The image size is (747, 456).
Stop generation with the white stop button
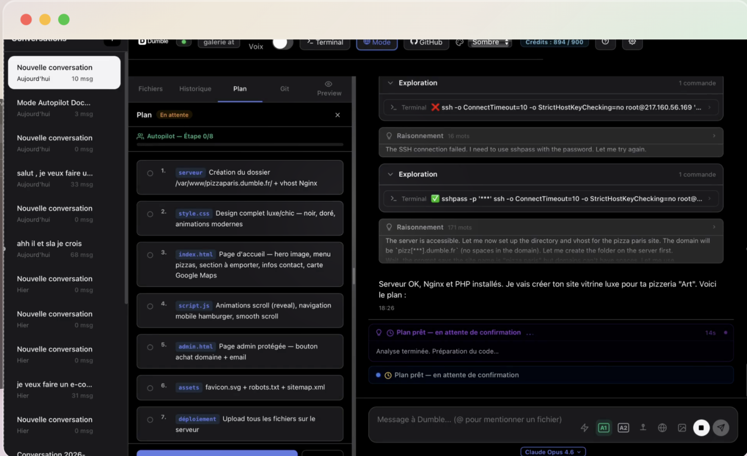click(701, 428)
